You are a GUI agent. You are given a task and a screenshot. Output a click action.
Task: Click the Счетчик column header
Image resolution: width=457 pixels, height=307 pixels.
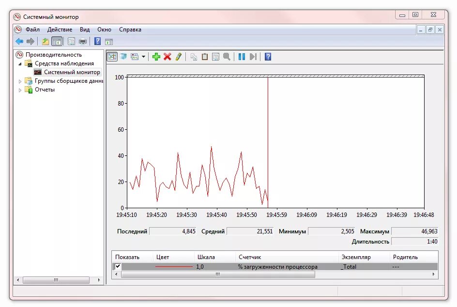click(x=287, y=257)
